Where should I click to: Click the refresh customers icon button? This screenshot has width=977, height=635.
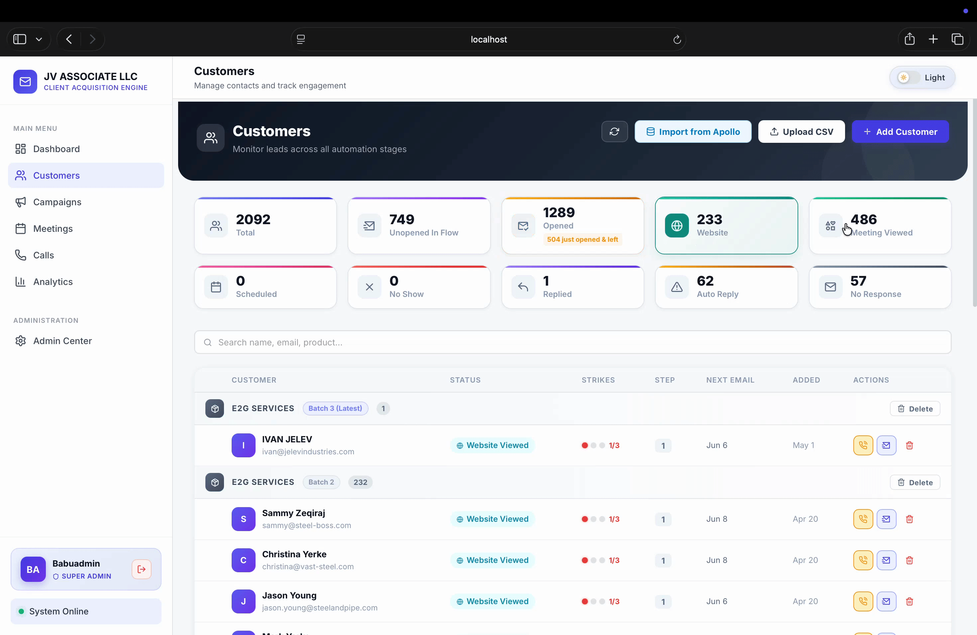tap(614, 131)
